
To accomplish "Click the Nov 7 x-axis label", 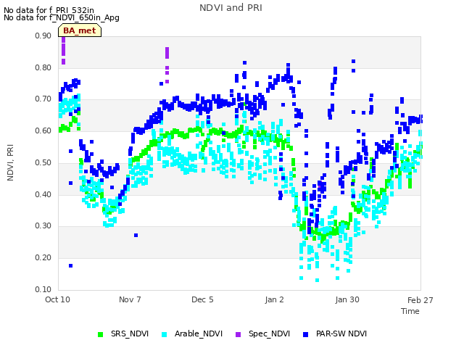I will [130, 299].
